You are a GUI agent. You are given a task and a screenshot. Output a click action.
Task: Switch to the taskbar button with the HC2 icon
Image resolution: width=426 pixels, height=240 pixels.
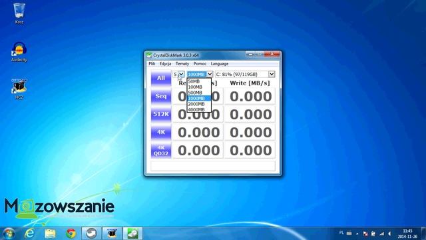112,233
